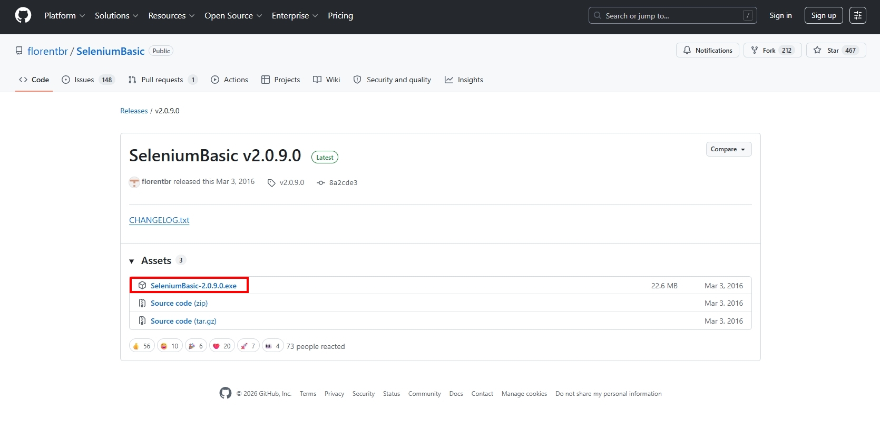Go to the Pricing page
The width and height of the screenshot is (880, 428).
pos(340,16)
